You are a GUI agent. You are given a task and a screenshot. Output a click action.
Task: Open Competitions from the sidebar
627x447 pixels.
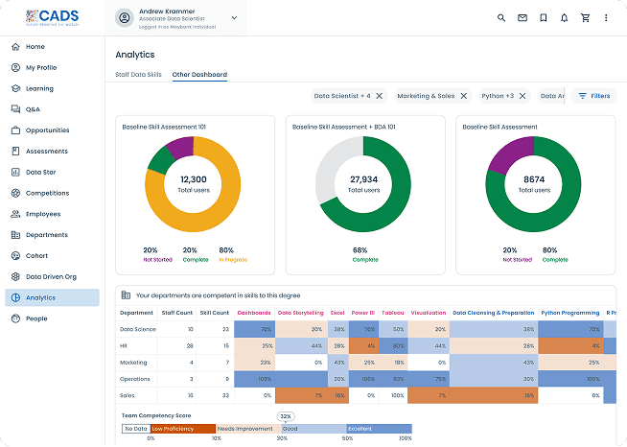(47, 193)
